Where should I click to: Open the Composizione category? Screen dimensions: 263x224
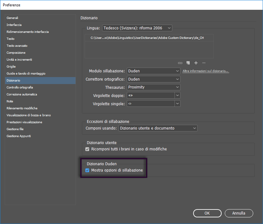40,53
